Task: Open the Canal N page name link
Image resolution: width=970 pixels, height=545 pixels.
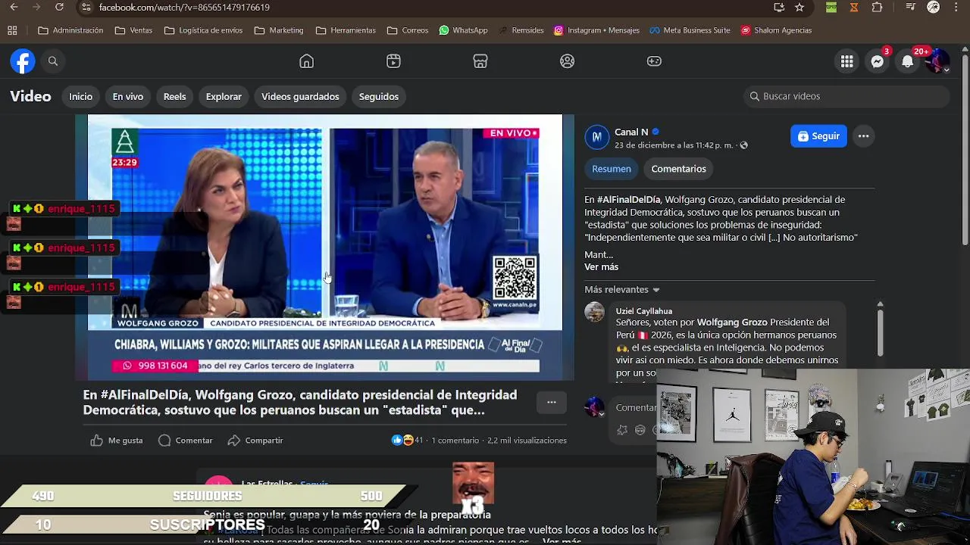Action: [x=631, y=132]
